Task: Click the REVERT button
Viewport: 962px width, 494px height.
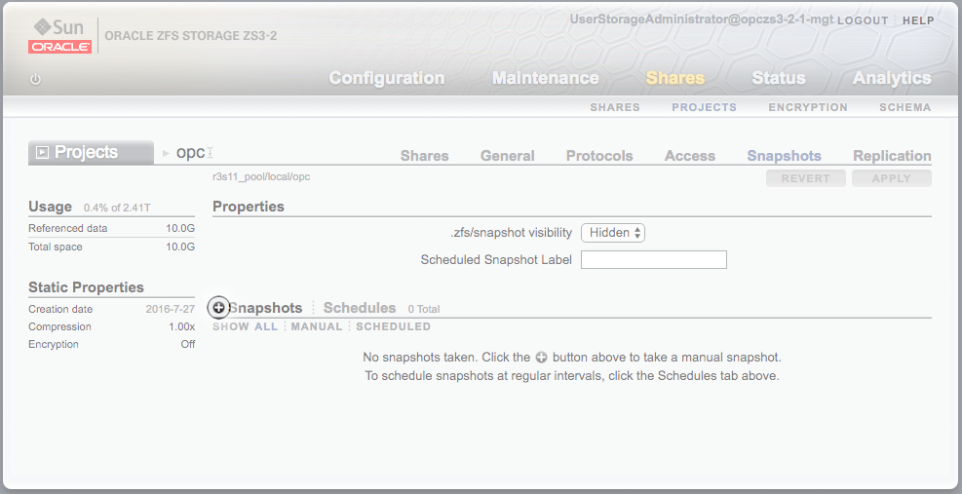Action: pyautogui.click(x=805, y=178)
